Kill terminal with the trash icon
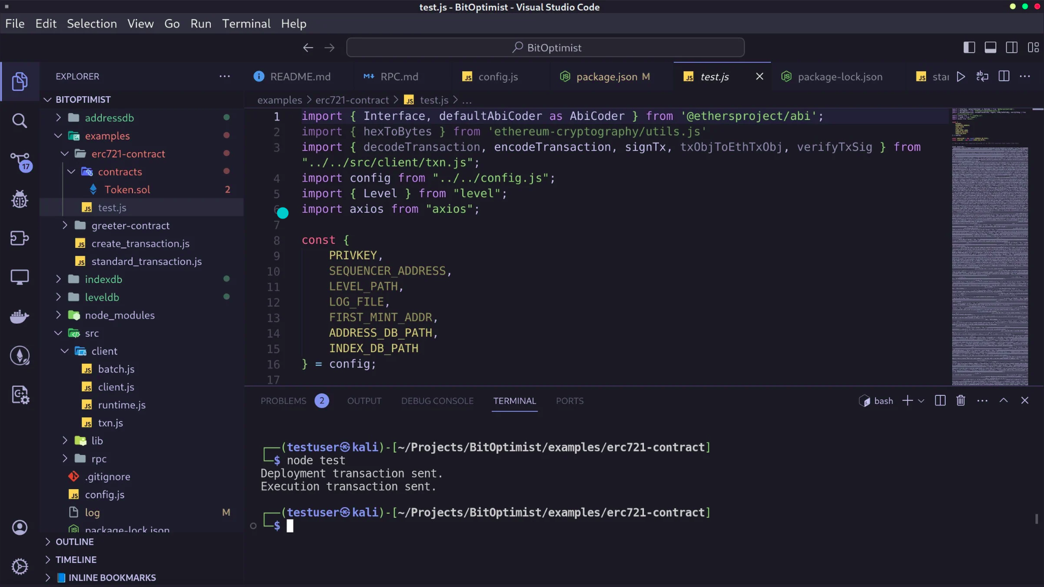 click(961, 401)
